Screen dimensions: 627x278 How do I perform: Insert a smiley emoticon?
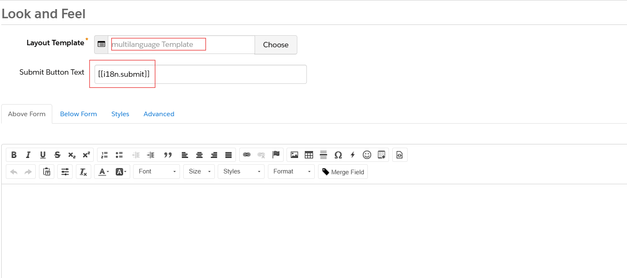click(x=367, y=155)
